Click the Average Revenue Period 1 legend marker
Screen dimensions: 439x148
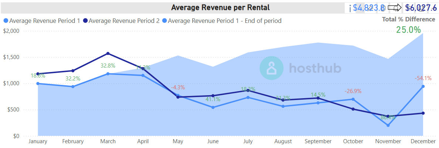(x=6, y=21)
